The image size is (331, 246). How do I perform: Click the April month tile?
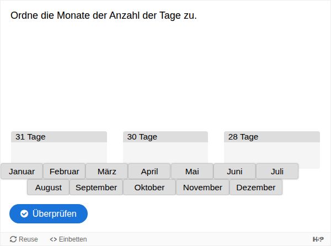149,172
